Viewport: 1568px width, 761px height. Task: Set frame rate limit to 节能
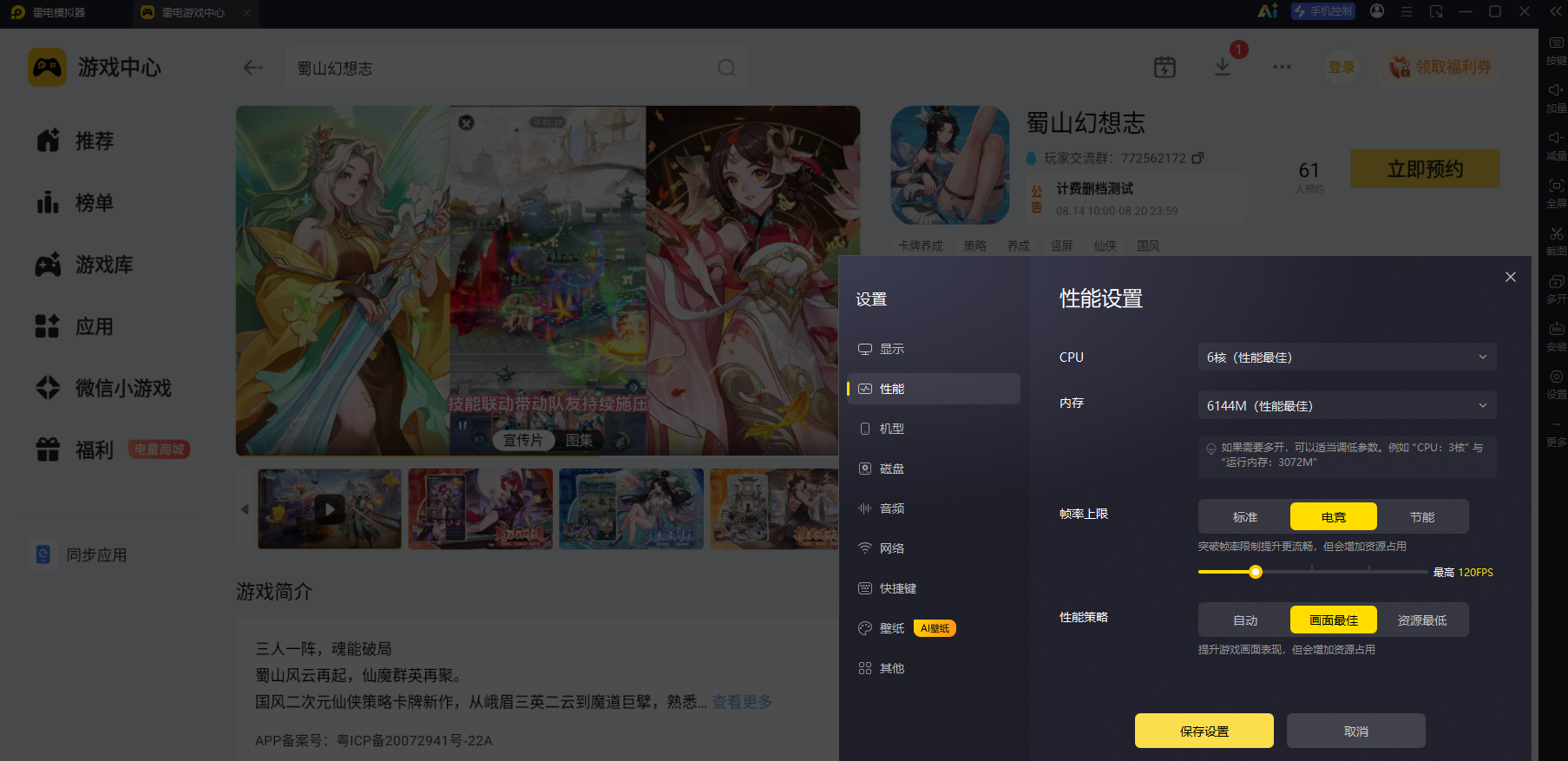point(1422,517)
